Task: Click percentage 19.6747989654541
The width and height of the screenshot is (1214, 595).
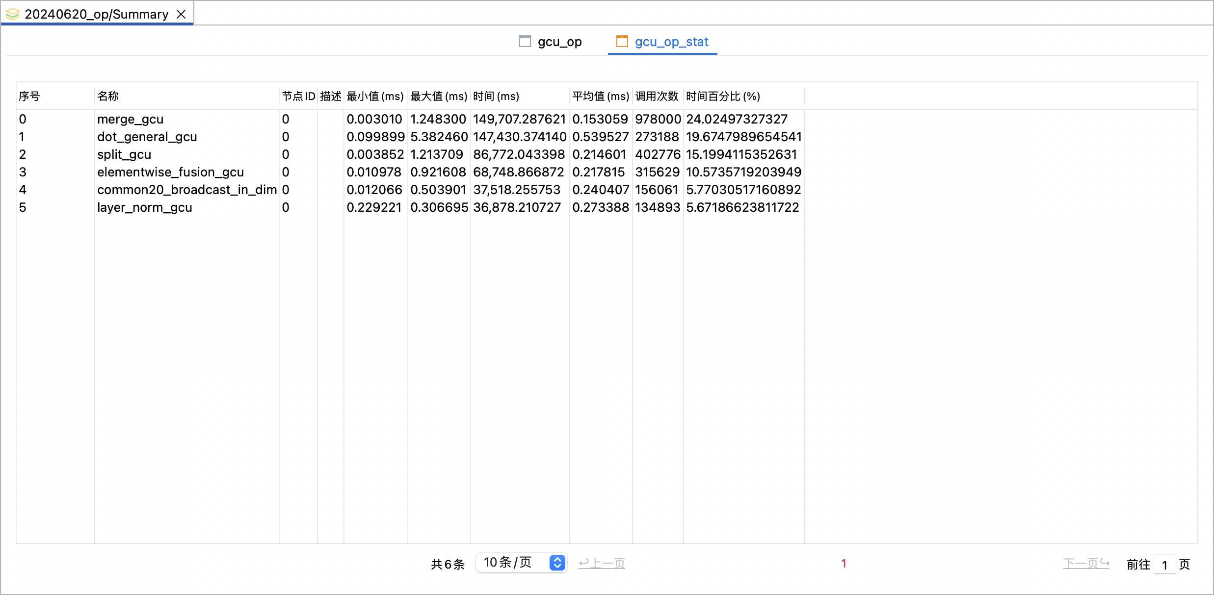Action: [744, 137]
